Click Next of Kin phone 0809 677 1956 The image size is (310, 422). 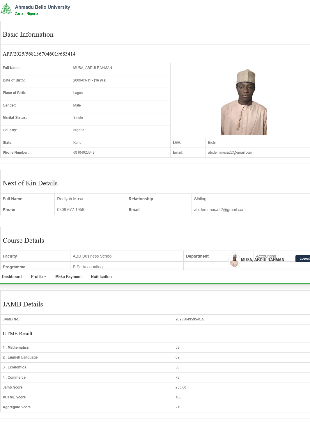click(71, 210)
